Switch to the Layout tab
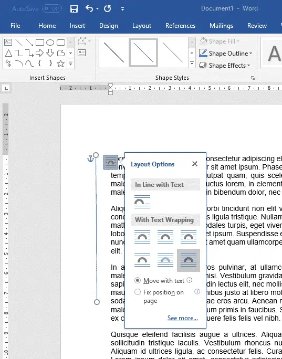The image size is (282, 359). pos(142,26)
